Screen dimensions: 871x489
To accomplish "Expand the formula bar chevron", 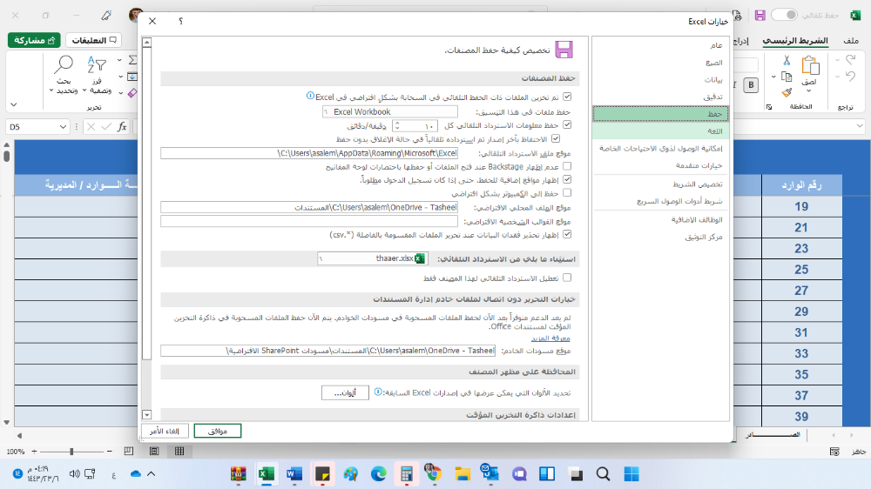I will [x=860, y=126].
